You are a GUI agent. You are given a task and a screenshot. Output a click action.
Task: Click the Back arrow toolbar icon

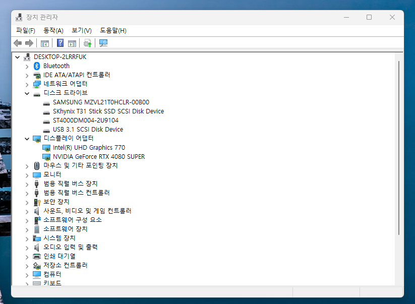click(18, 43)
